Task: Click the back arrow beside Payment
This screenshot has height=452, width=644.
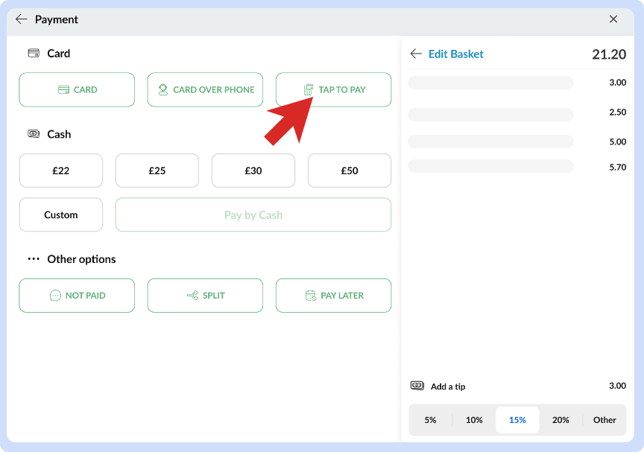Action: pyautogui.click(x=21, y=19)
